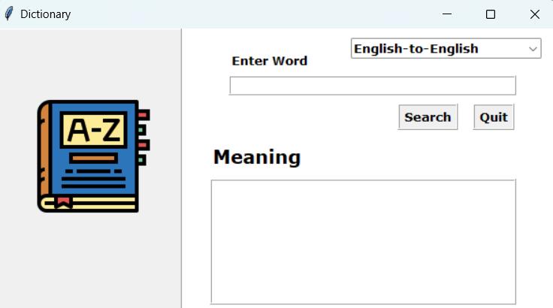This screenshot has height=308, width=553.
Task: Click the Meaning heading
Action: [x=256, y=157]
